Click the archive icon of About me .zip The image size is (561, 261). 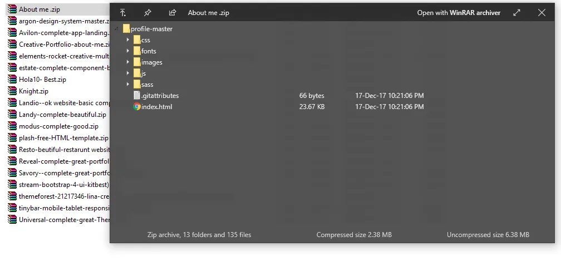tap(12, 9)
